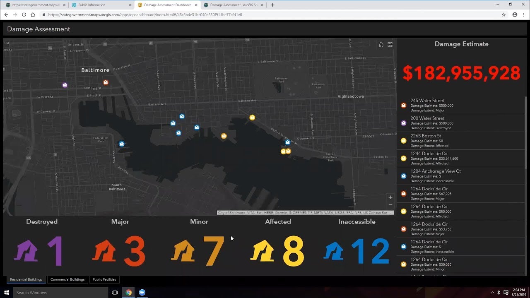Click the purple Destroyed house indicator icon
The width and height of the screenshot is (530, 298).
click(x=26, y=251)
